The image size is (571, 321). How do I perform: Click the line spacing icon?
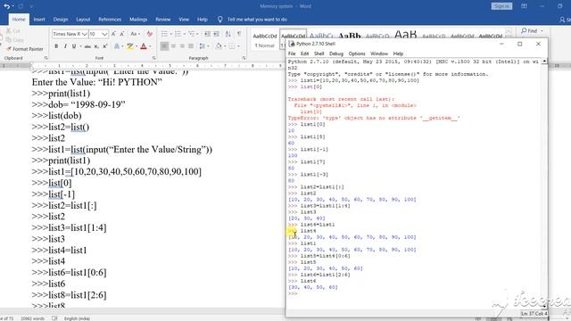(x=203, y=46)
